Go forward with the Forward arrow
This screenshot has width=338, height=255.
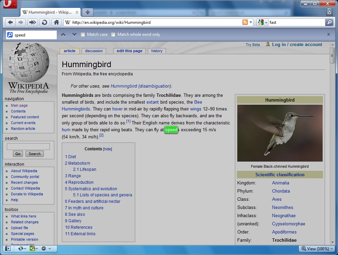(x=21, y=22)
